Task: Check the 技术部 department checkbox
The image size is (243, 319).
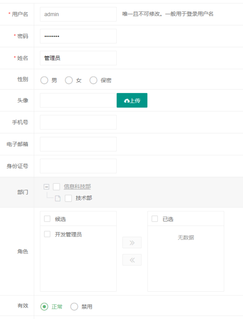Action: pos(69,198)
